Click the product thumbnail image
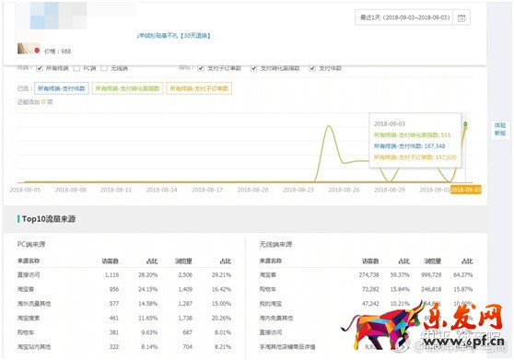The width and height of the screenshot is (514, 360). click(x=26, y=49)
